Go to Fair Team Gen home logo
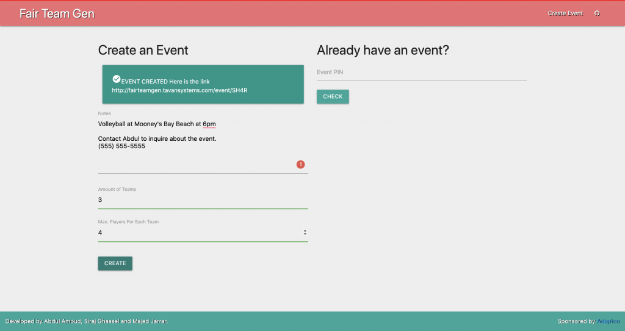The height and width of the screenshot is (331, 625). (57, 13)
